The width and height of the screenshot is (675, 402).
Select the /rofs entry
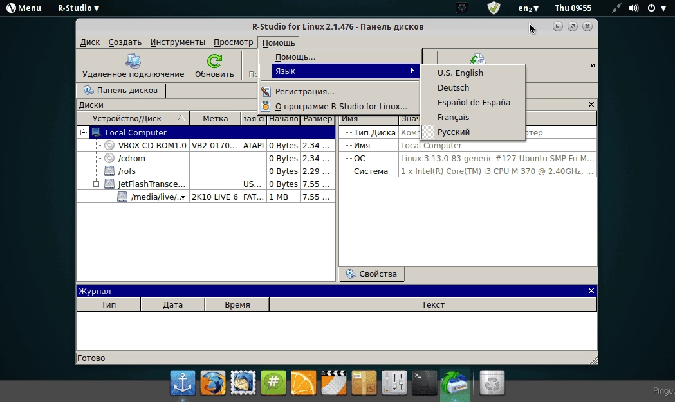127,171
